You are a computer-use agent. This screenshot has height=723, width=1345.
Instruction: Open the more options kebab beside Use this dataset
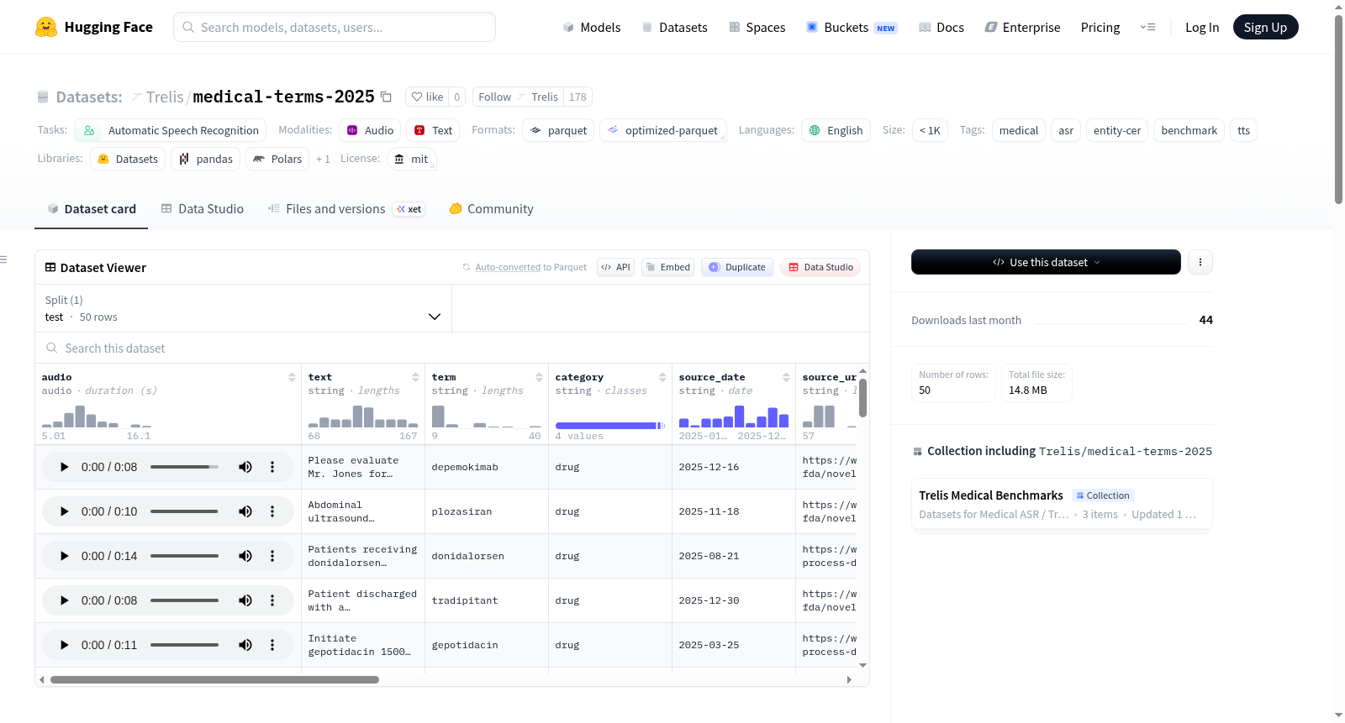coord(1200,262)
